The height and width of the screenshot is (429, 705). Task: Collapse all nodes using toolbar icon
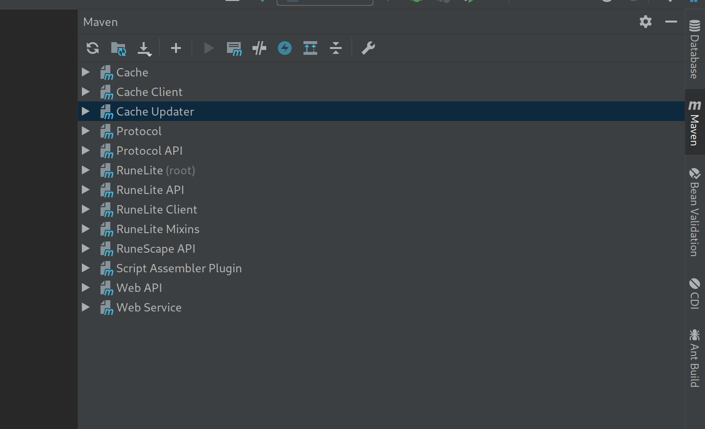pyautogui.click(x=336, y=48)
